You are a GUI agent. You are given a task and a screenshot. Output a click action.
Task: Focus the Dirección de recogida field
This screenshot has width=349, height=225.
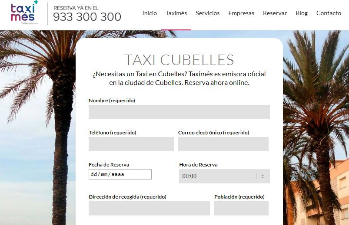pyautogui.click(x=149, y=208)
